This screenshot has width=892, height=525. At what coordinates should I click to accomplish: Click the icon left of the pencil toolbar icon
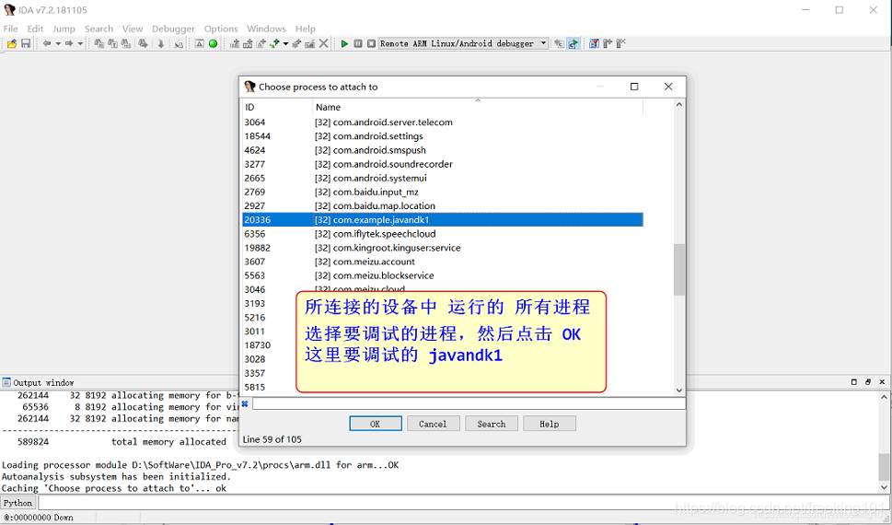coord(296,43)
